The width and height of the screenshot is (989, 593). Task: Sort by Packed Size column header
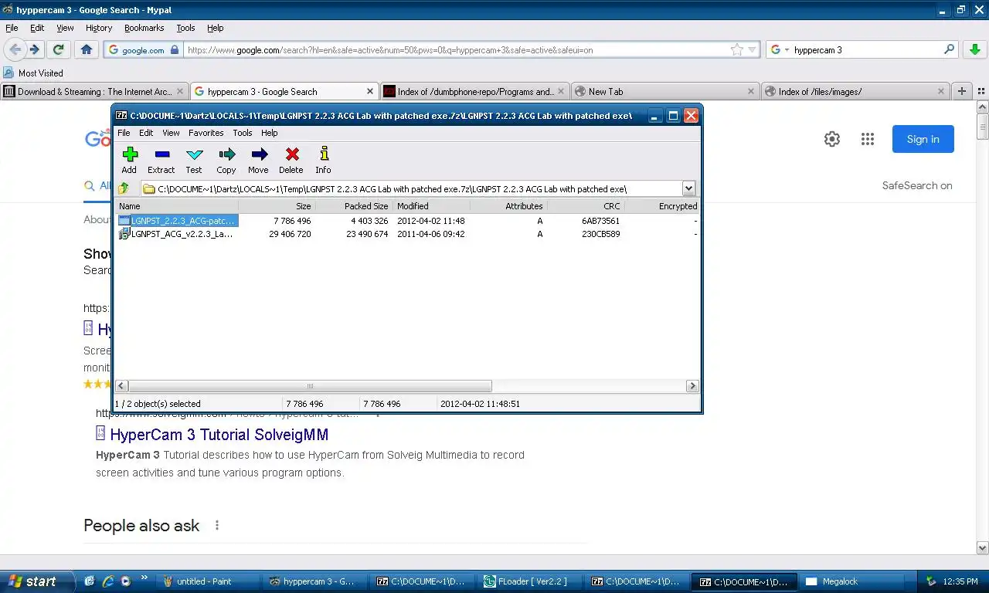pyautogui.click(x=354, y=206)
